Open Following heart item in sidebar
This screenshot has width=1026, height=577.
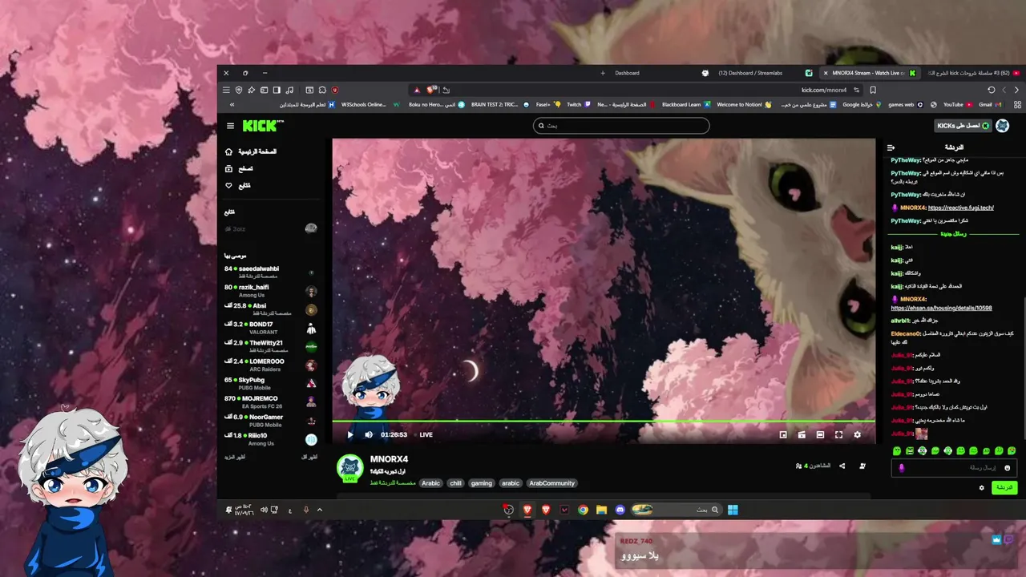click(x=238, y=186)
